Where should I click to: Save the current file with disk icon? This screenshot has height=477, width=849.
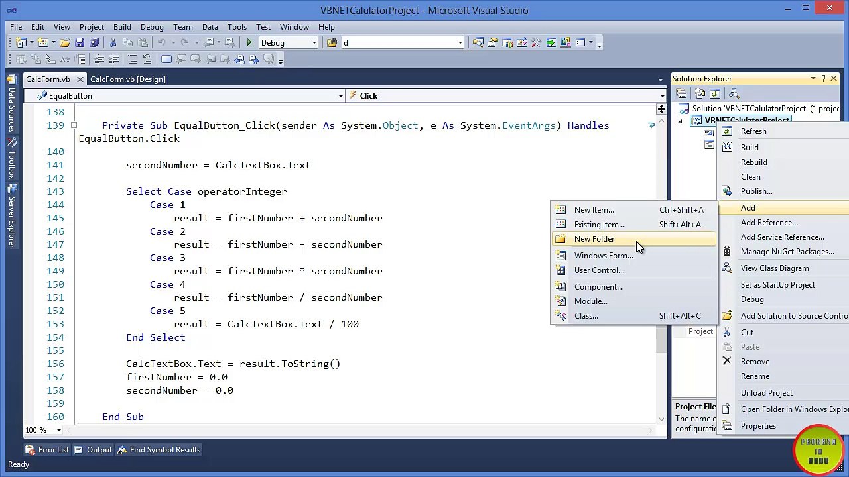(80, 42)
